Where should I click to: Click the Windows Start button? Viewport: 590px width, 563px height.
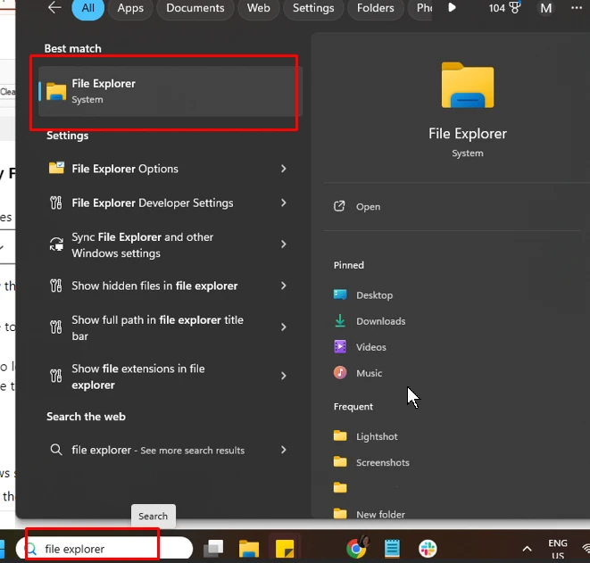tap(2, 549)
